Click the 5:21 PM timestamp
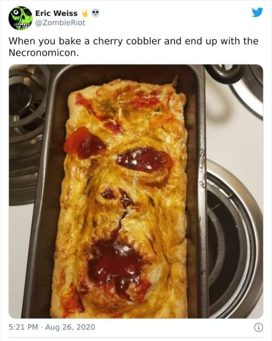 point(23,327)
